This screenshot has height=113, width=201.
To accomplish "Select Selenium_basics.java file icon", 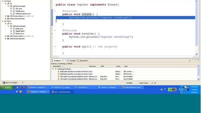I will pyautogui.click(x=14, y=13).
